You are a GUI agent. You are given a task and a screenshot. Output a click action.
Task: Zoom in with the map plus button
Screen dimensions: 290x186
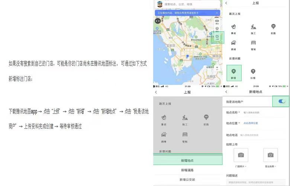pos(217,67)
